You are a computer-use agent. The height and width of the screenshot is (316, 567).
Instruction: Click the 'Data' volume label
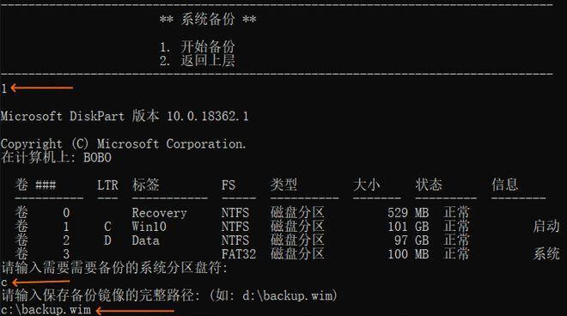coord(145,240)
